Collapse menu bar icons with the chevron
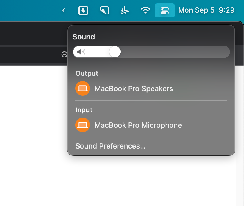244x206 pixels. pyautogui.click(x=64, y=10)
